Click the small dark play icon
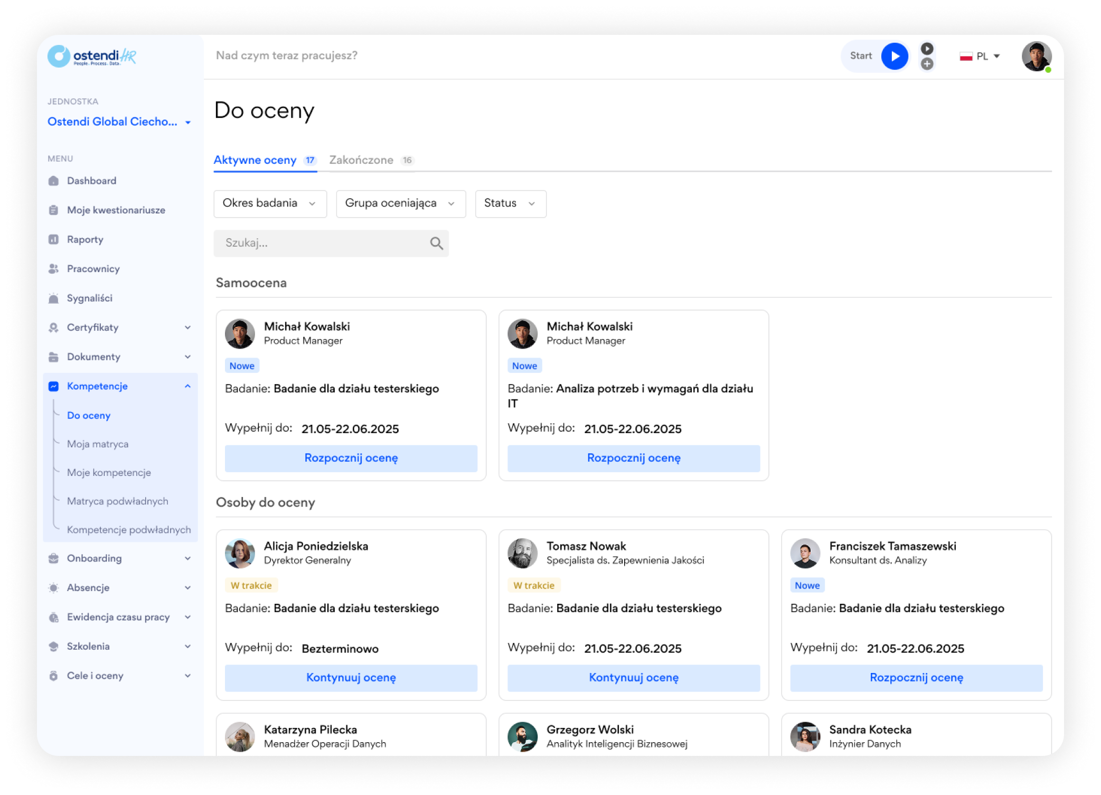This screenshot has height=795, width=1101. point(927,49)
